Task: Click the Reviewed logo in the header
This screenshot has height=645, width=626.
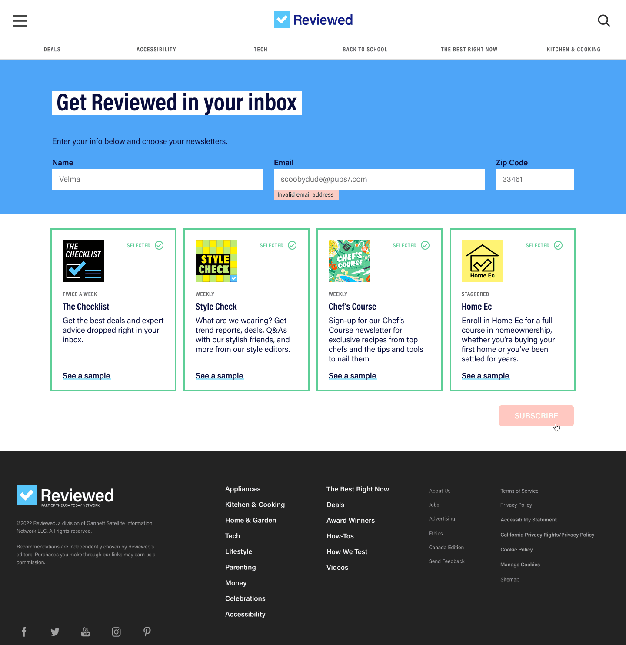Action: [x=313, y=20]
